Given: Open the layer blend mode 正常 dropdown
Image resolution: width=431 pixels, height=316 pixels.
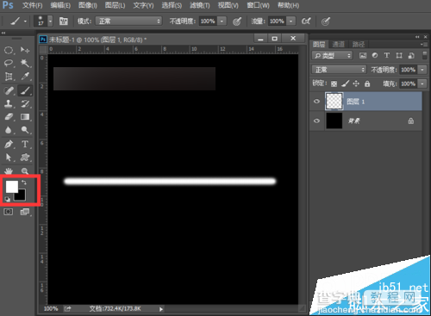Looking at the screenshot, I should point(339,70).
